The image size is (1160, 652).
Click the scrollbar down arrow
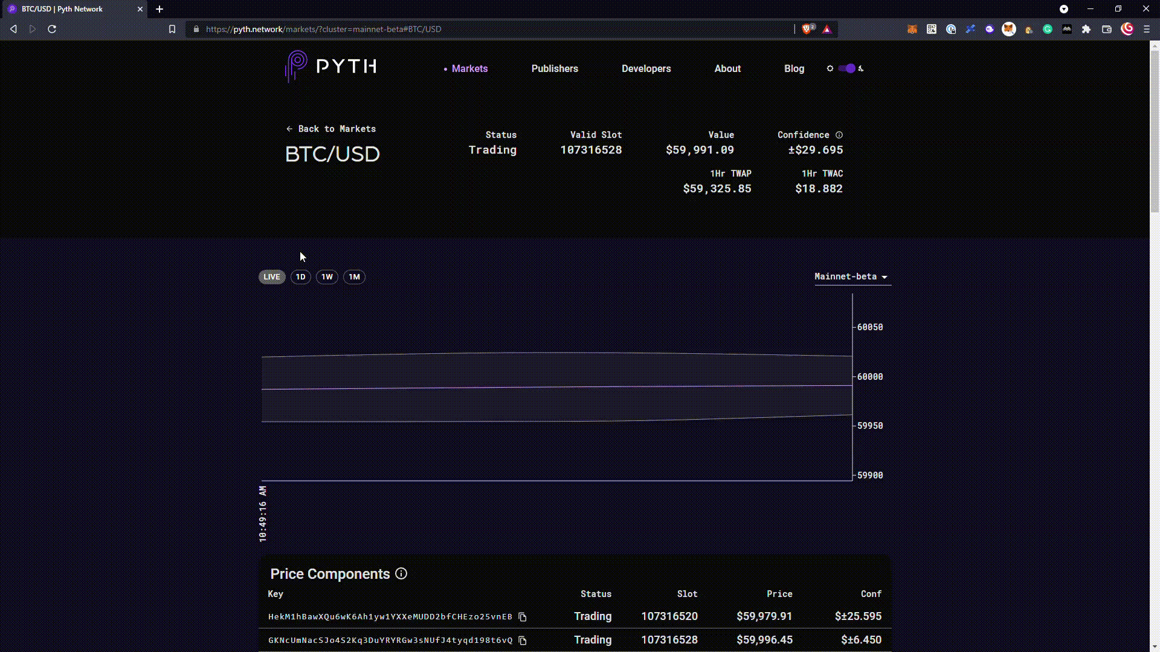1155,647
